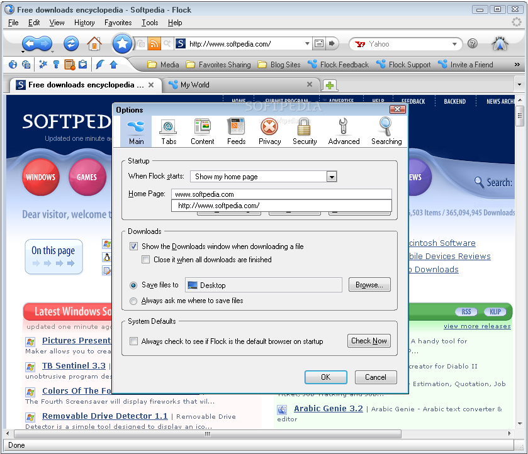This screenshot has height=454, width=528.
Task: Open a new tab with the green plus
Action: click(x=330, y=85)
